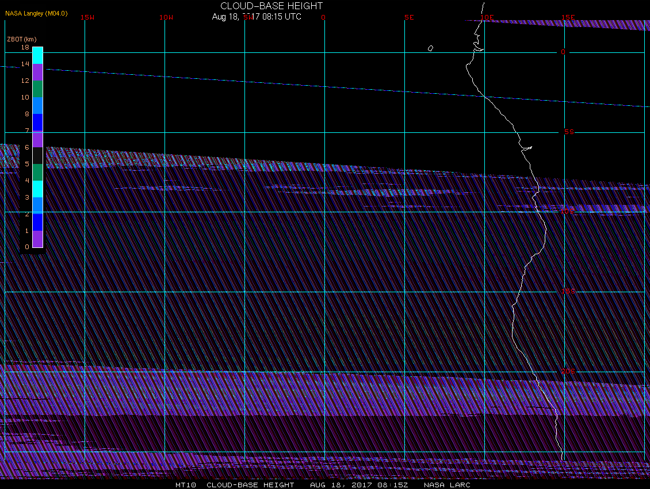Pick the purple 0–1 km legend swatch

pyautogui.click(x=38, y=239)
